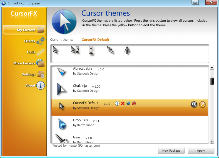Click the hourglass busy cursor preview
The height and width of the screenshot is (158, 219).
91,50
